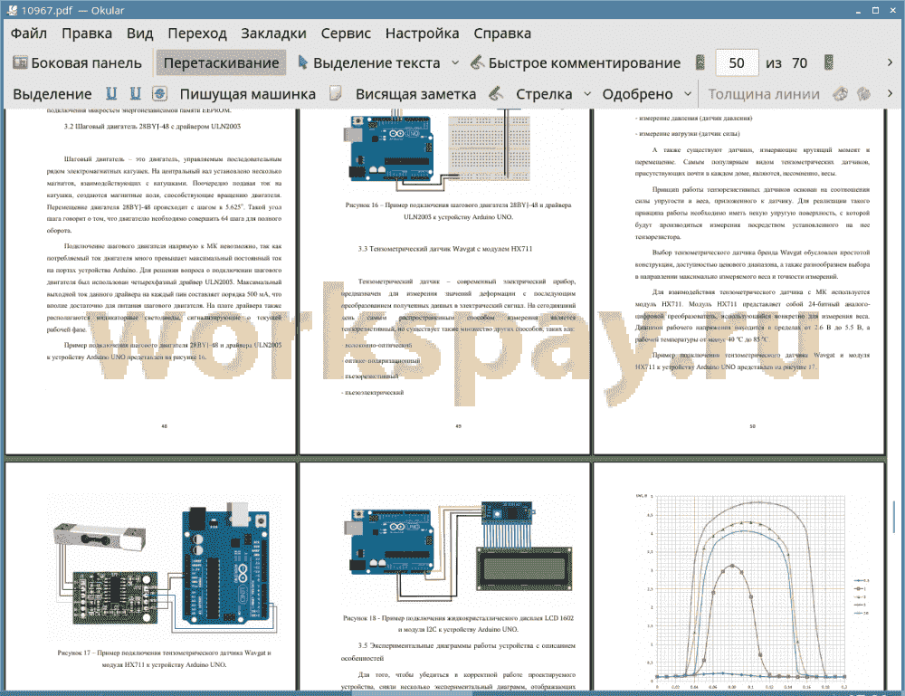Activate Перетаскивание browse mode
This screenshot has width=905, height=696.
(221, 63)
